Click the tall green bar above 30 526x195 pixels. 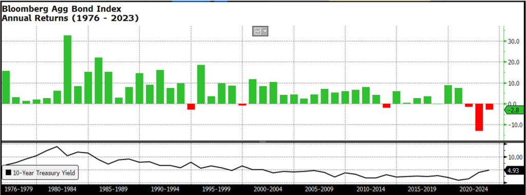pyautogui.click(x=67, y=69)
